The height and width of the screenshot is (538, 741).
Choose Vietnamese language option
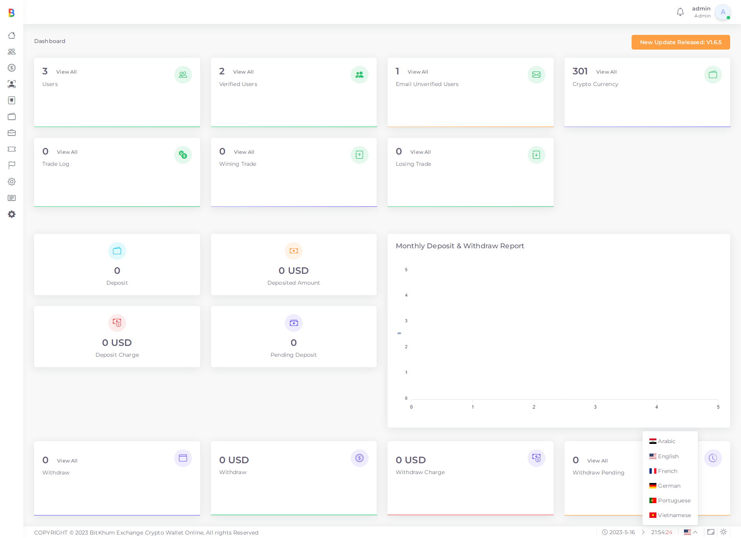[674, 515]
